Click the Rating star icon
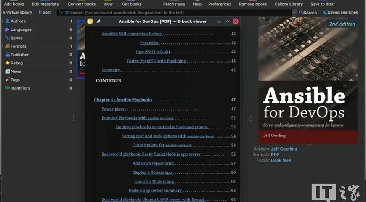Screen dimensions: 366x202 tap(8, 63)
